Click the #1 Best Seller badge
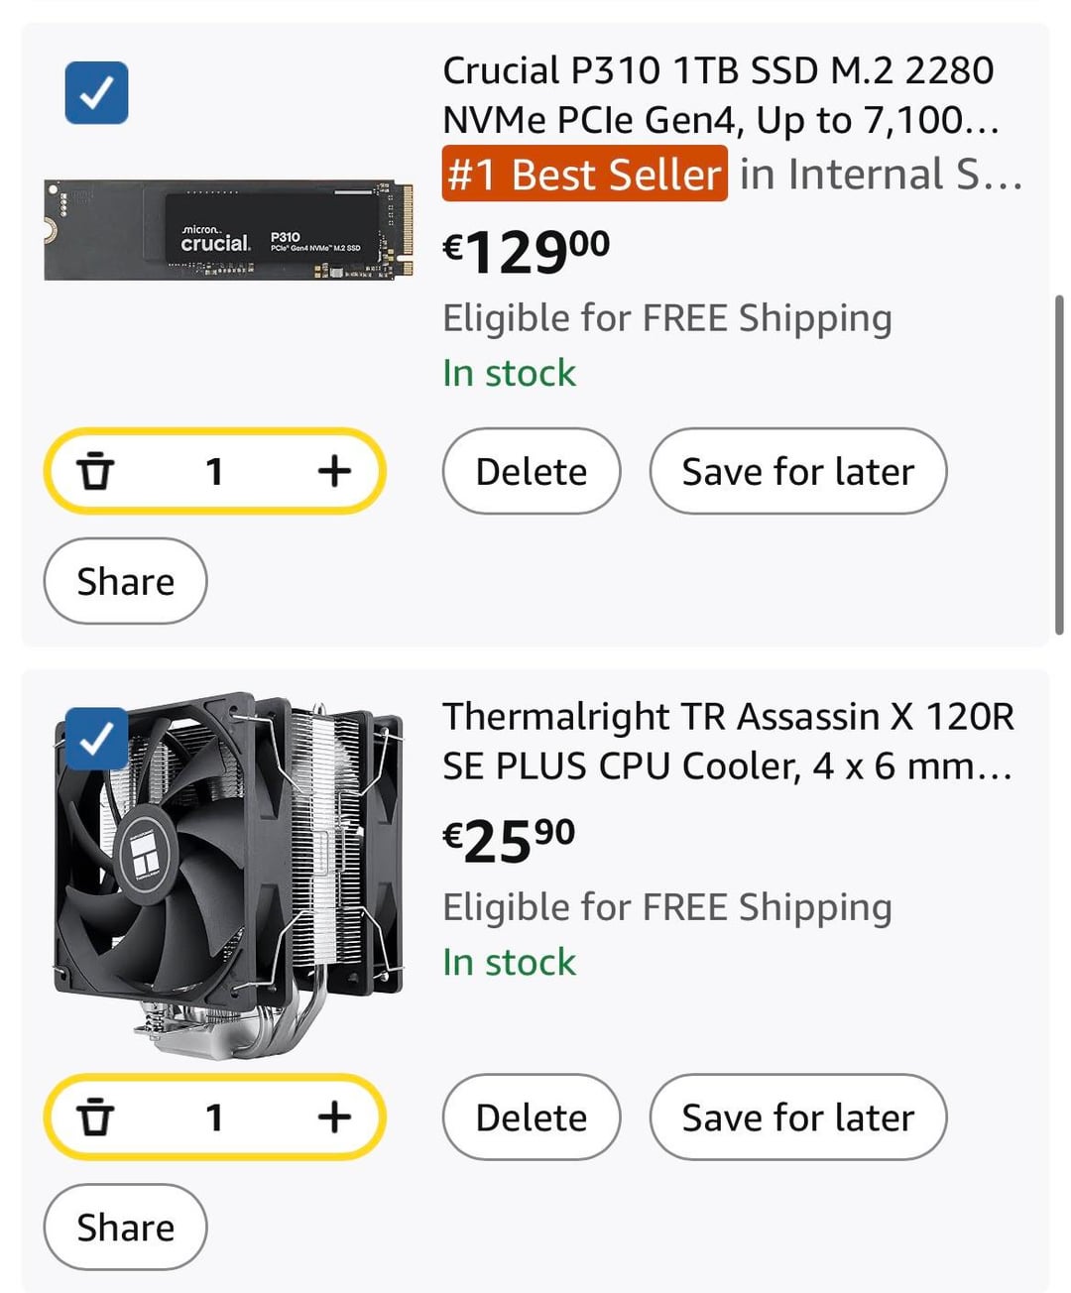The width and height of the screenshot is (1071, 1293). point(584,175)
